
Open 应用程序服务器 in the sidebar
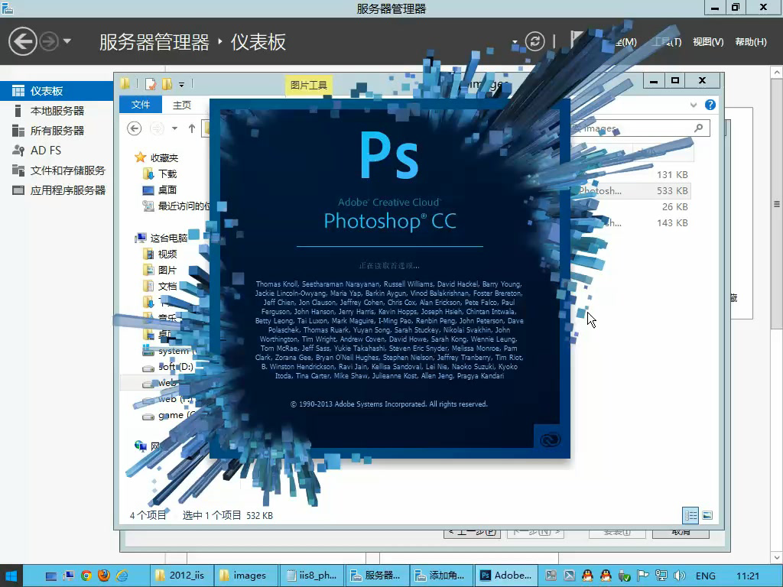(57, 190)
